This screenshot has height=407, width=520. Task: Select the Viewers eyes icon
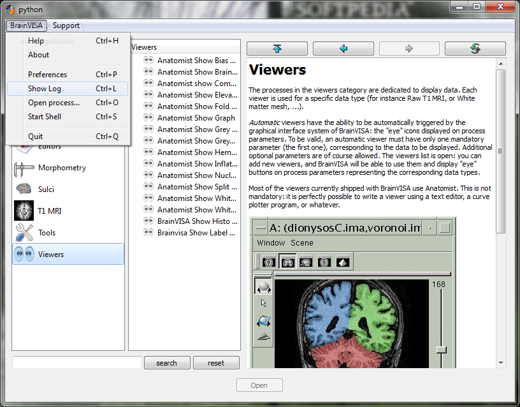(x=24, y=254)
